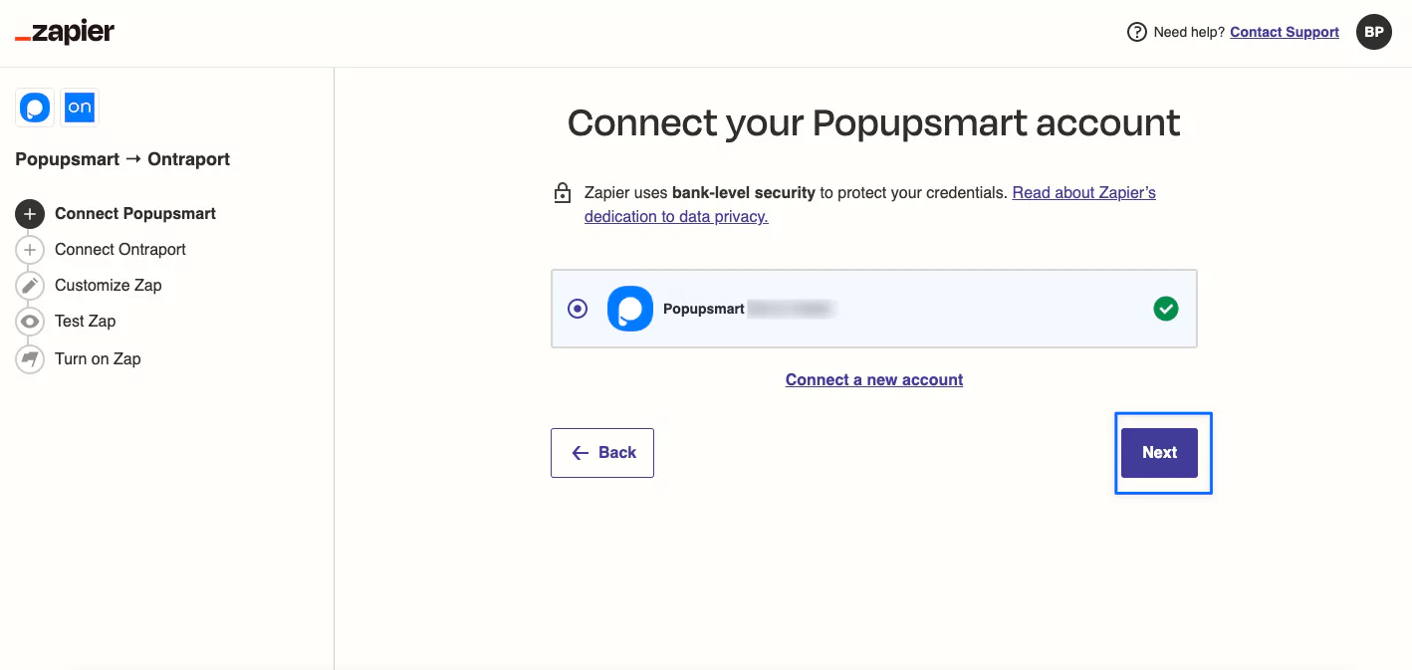Click the Popupsmart logo in account card
This screenshot has width=1412, height=670.
click(630, 309)
